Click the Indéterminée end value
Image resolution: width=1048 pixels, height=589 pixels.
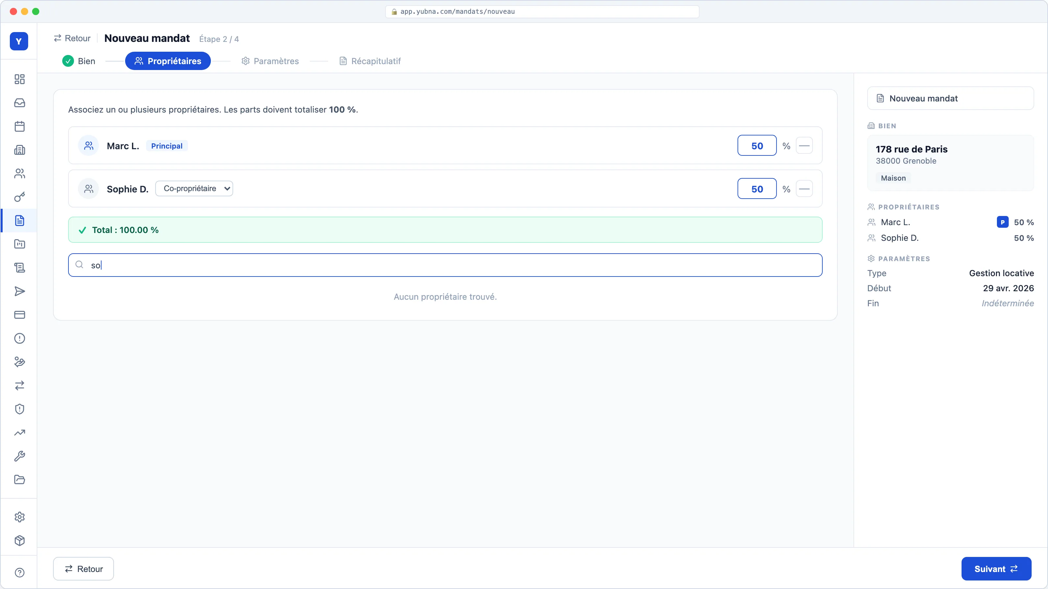(1008, 303)
